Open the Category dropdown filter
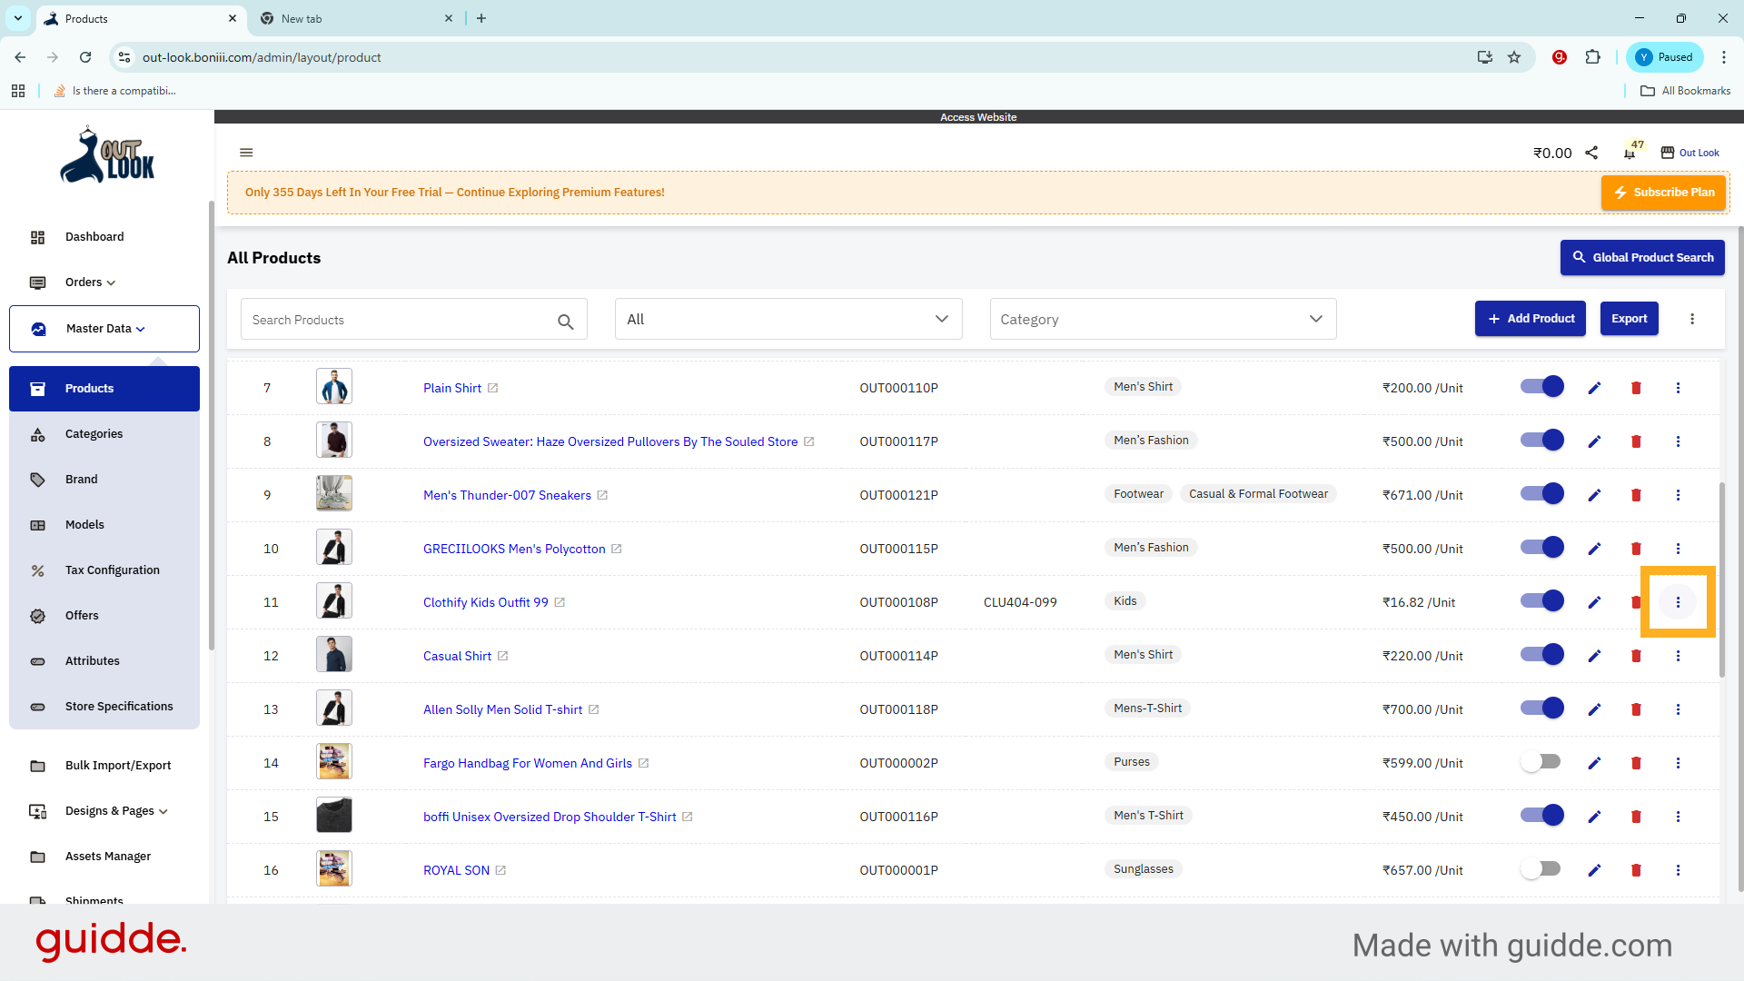 point(1163,319)
